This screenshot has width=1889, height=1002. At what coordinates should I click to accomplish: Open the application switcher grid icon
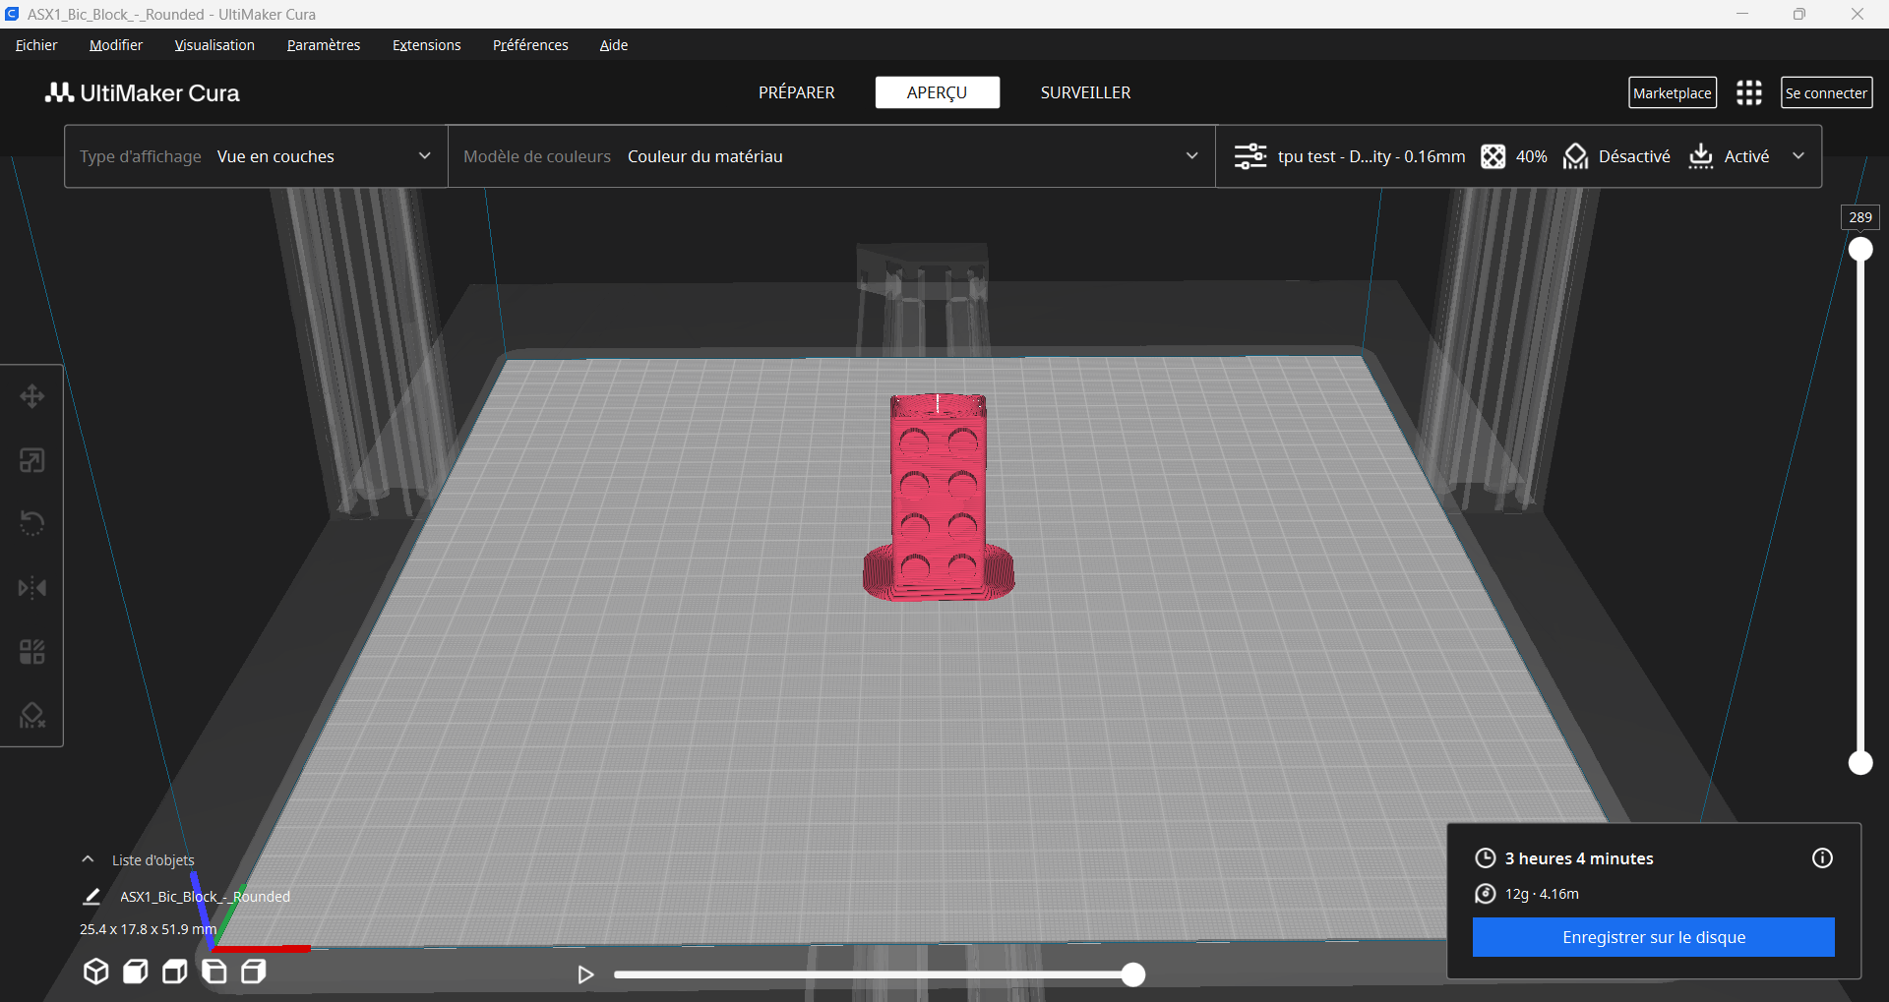point(1749,92)
